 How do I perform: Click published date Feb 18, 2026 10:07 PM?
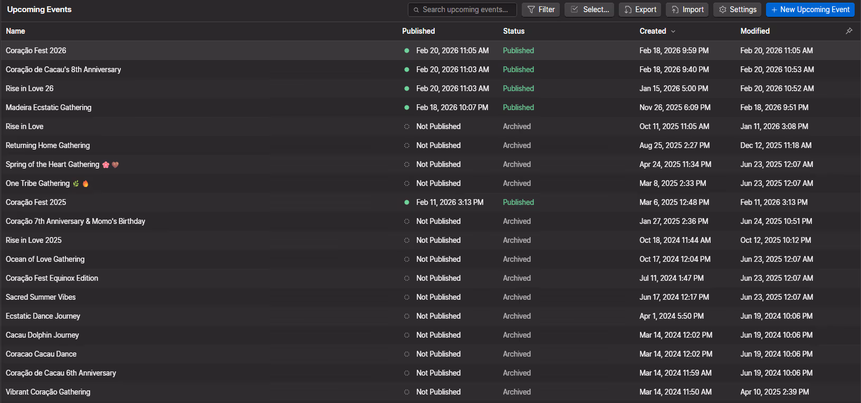pyautogui.click(x=452, y=107)
